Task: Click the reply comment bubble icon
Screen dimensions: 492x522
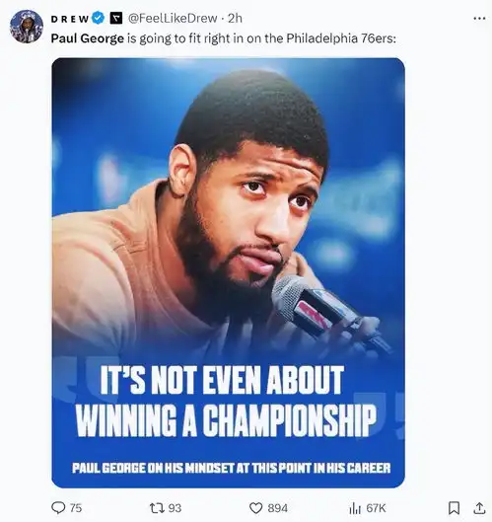Action: coord(58,508)
